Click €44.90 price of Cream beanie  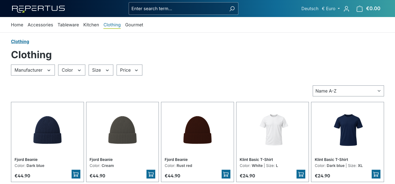(x=97, y=176)
